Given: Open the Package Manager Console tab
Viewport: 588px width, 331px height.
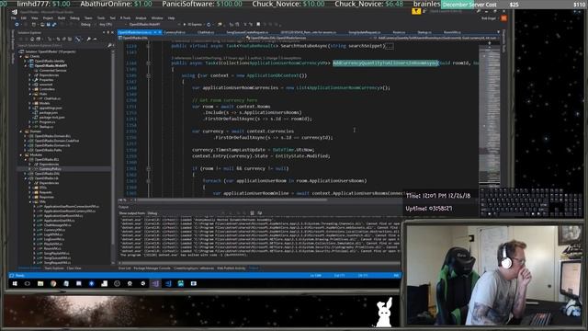Looking at the screenshot, I should pyautogui.click(x=152, y=268).
